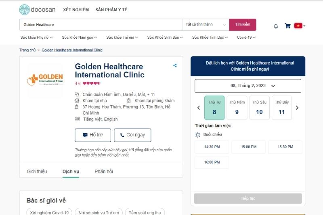Open the notification bell

276,26
